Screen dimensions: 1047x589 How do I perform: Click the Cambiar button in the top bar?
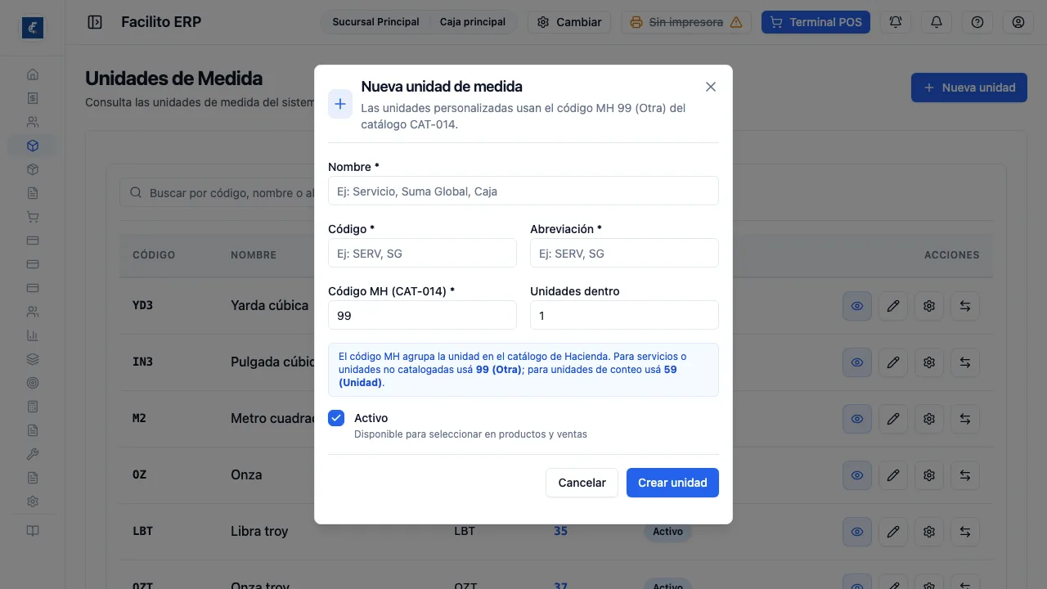(x=569, y=22)
